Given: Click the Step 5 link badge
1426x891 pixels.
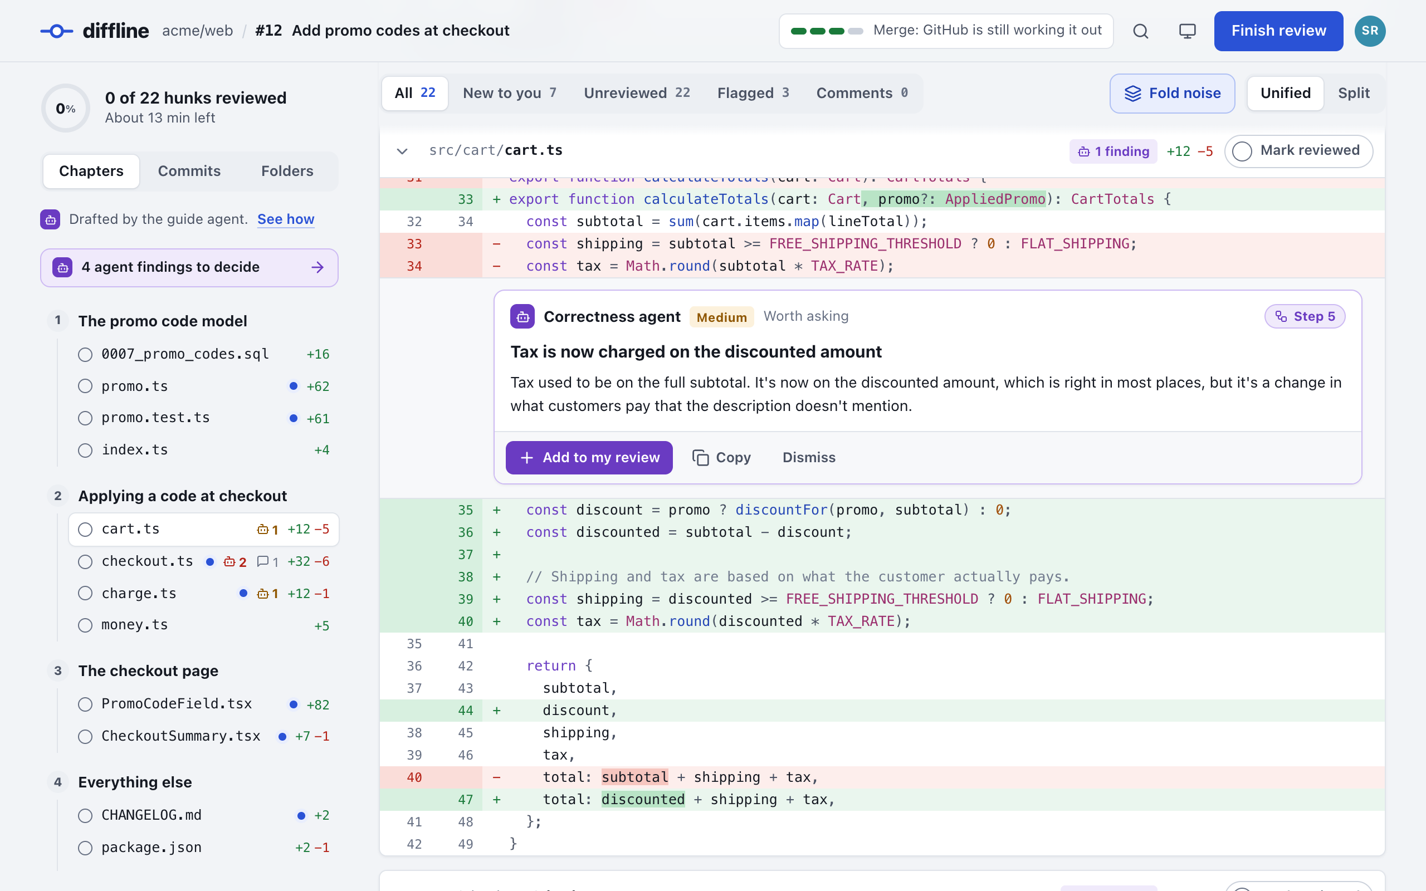Looking at the screenshot, I should point(1305,316).
